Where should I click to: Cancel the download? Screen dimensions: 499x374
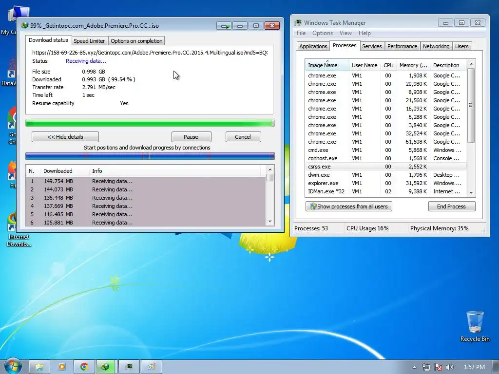[x=243, y=137]
